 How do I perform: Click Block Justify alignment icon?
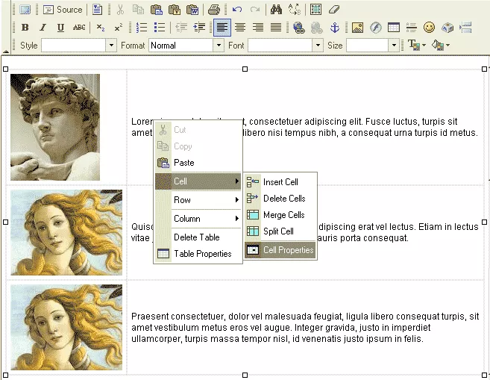click(x=276, y=28)
